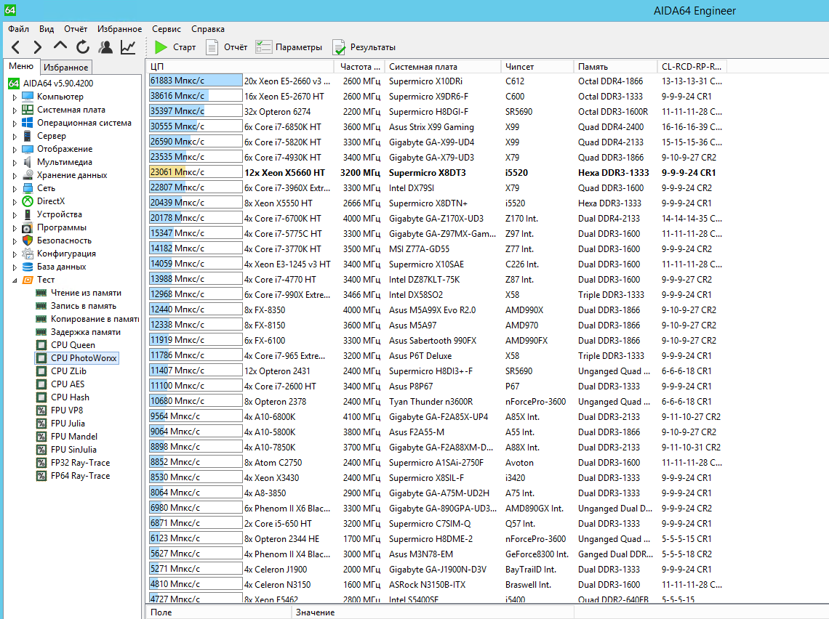The height and width of the screenshot is (619, 829).
Task: Switch to the Меню tab
Action: click(x=21, y=67)
